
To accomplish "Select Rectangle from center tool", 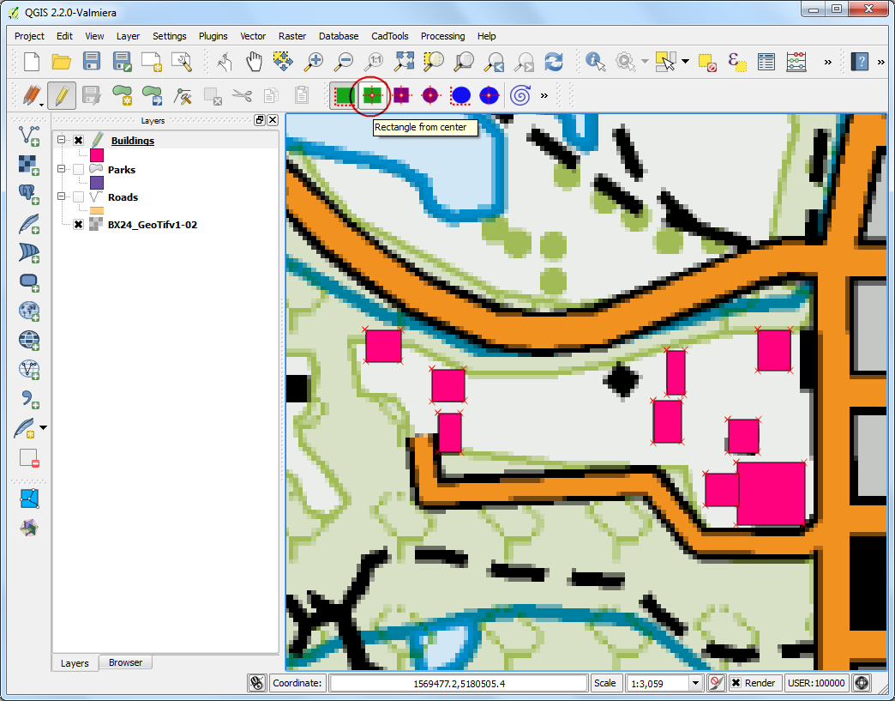I will point(371,95).
